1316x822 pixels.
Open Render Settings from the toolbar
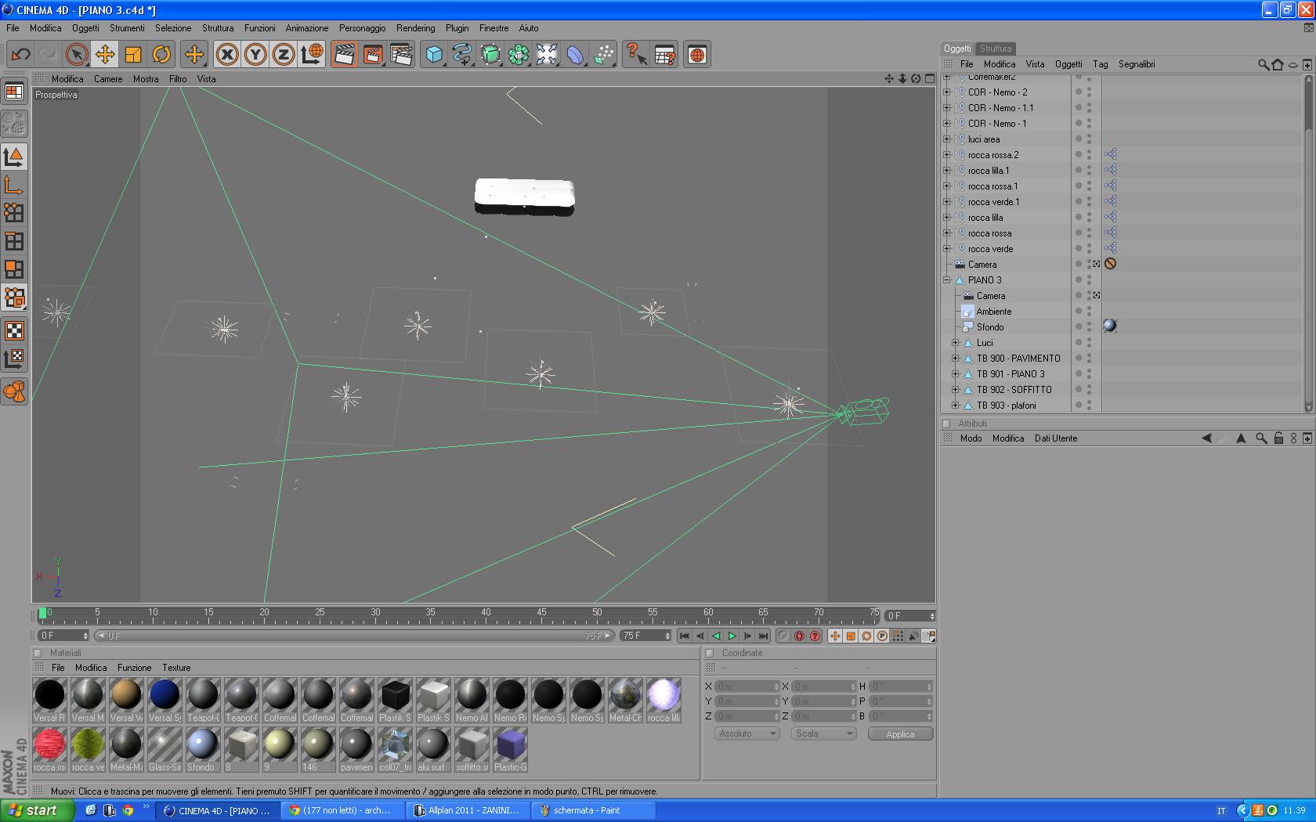[401, 55]
